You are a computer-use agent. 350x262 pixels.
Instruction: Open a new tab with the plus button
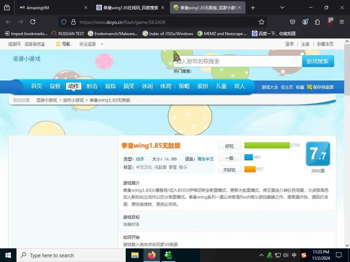coord(253,8)
